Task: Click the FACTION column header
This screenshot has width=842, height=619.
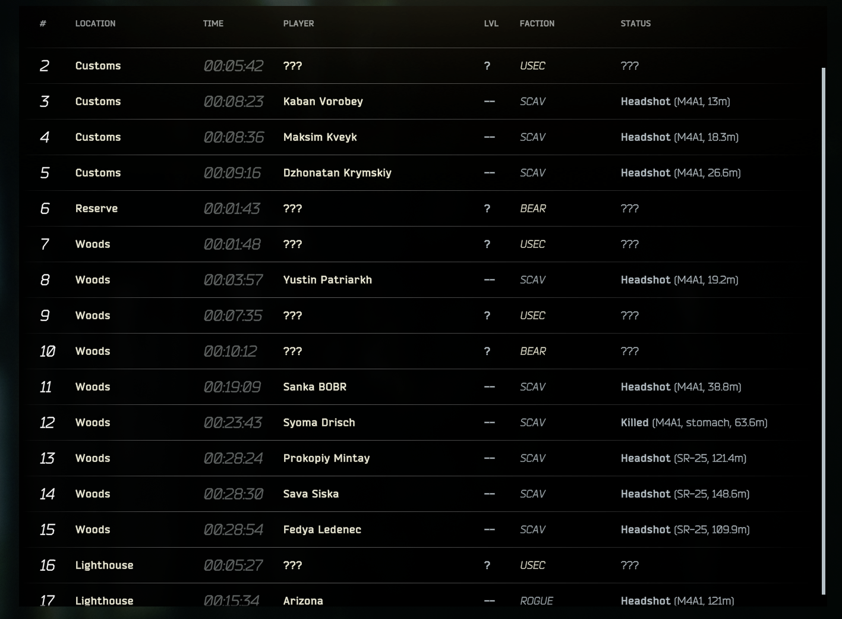Action: click(537, 24)
